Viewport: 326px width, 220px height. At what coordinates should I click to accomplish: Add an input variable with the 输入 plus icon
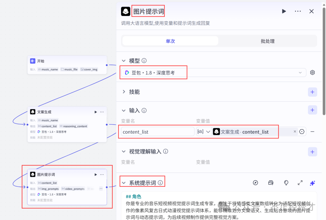coord(312,110)
